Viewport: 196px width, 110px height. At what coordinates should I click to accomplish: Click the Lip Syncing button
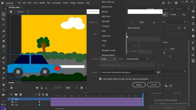click(x=168, y=108)
